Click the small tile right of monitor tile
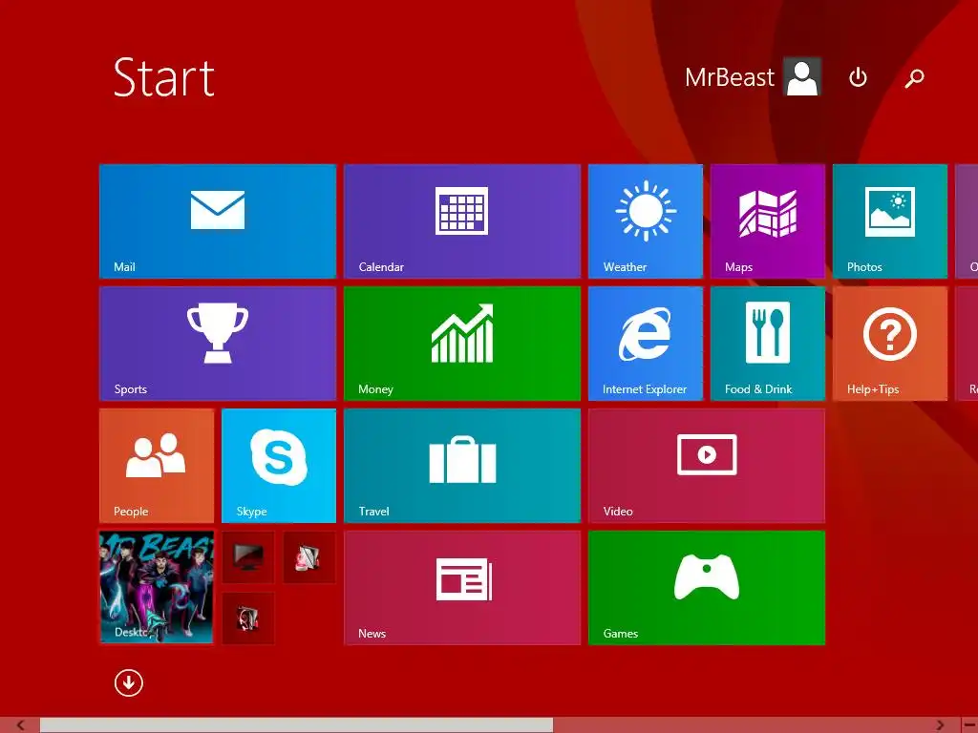The image size is (978, 733). [309, 557]
